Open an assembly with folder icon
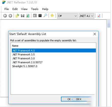Image resolution: width=112 pixels, height=107 pixels. [17, 16]
